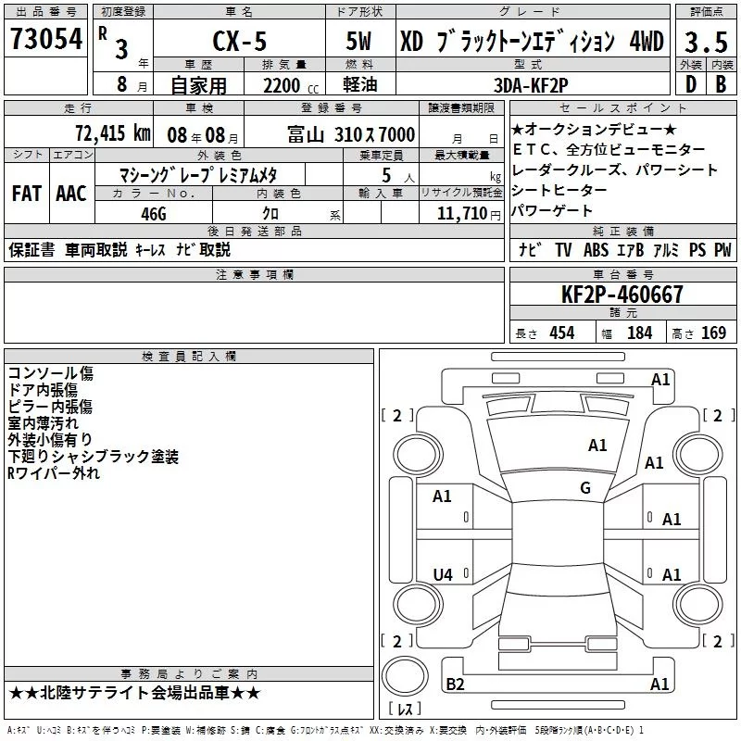Viewport: 741px width, 741px height.
Task: Select the lot number 73054
Action: point(46,39)
